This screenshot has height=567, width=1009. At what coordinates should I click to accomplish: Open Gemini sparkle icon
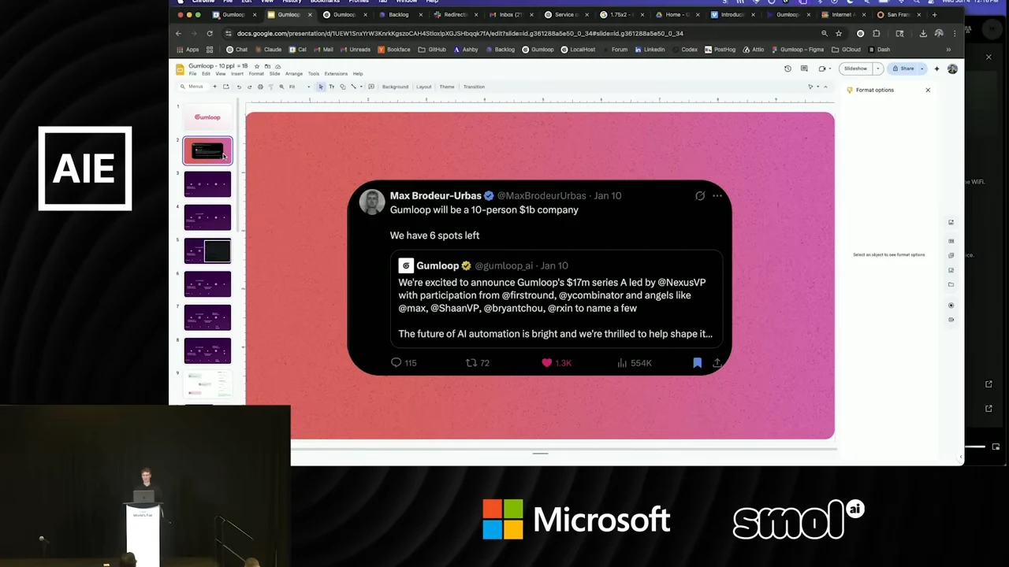(936, 69)
